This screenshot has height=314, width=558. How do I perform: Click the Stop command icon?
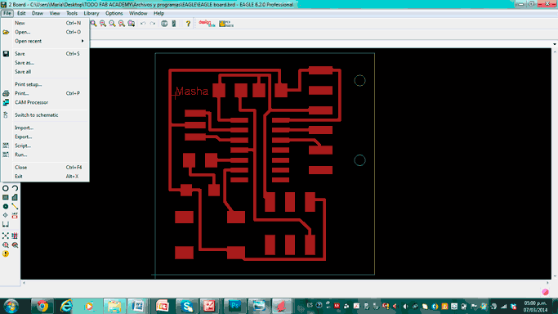click(x=164, y=24)
